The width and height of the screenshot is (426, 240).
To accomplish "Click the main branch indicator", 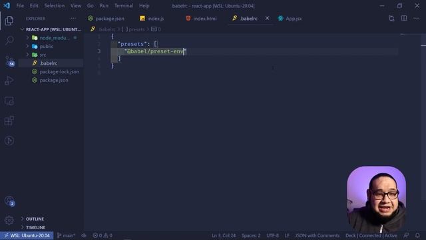I will [x=66, y=235].
